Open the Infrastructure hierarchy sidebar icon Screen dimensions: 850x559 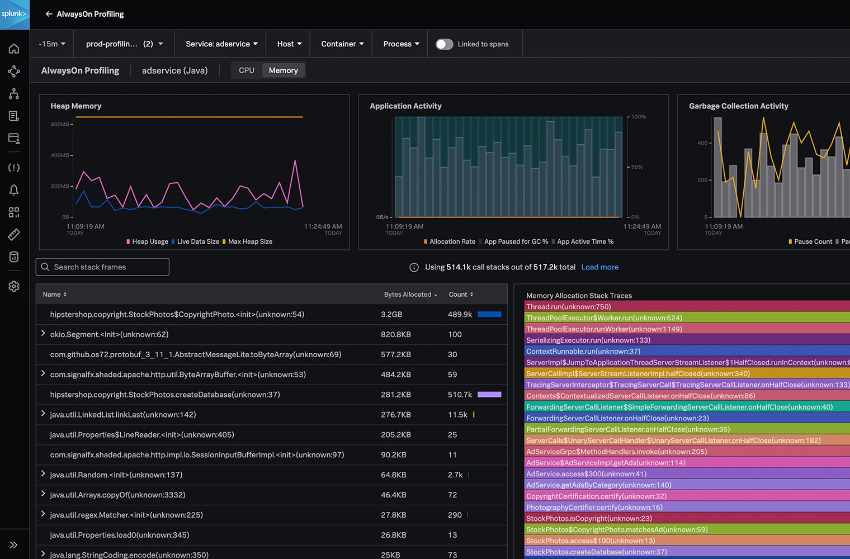14,93
